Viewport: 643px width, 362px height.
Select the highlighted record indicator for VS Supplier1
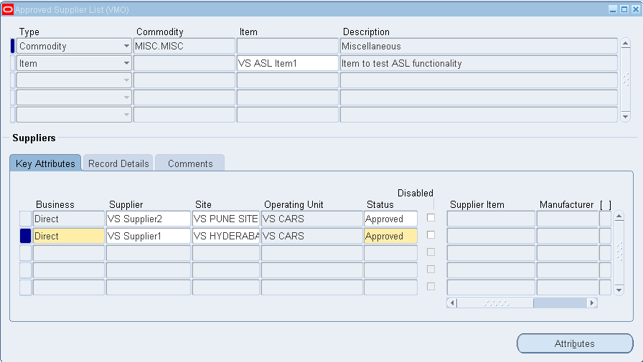25,237
